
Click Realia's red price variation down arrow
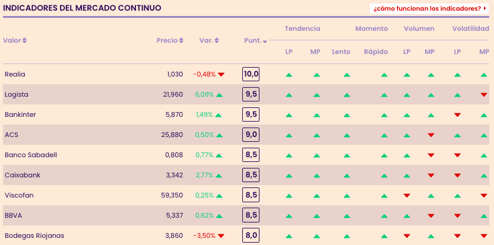pos(221,75)
